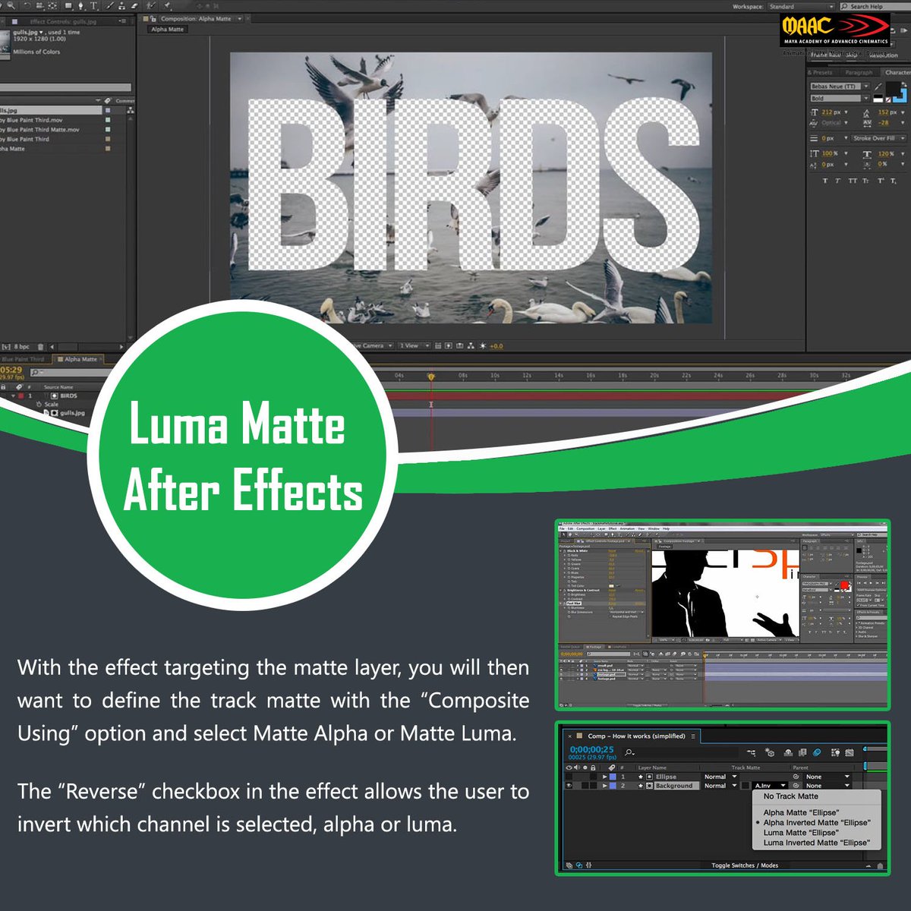Click the Draft 3D icon
Screen dimensions: 911x911
[770, 752]
